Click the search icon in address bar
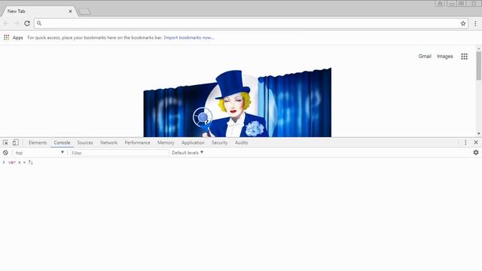482x271 pixels. [x=39, y=23]
